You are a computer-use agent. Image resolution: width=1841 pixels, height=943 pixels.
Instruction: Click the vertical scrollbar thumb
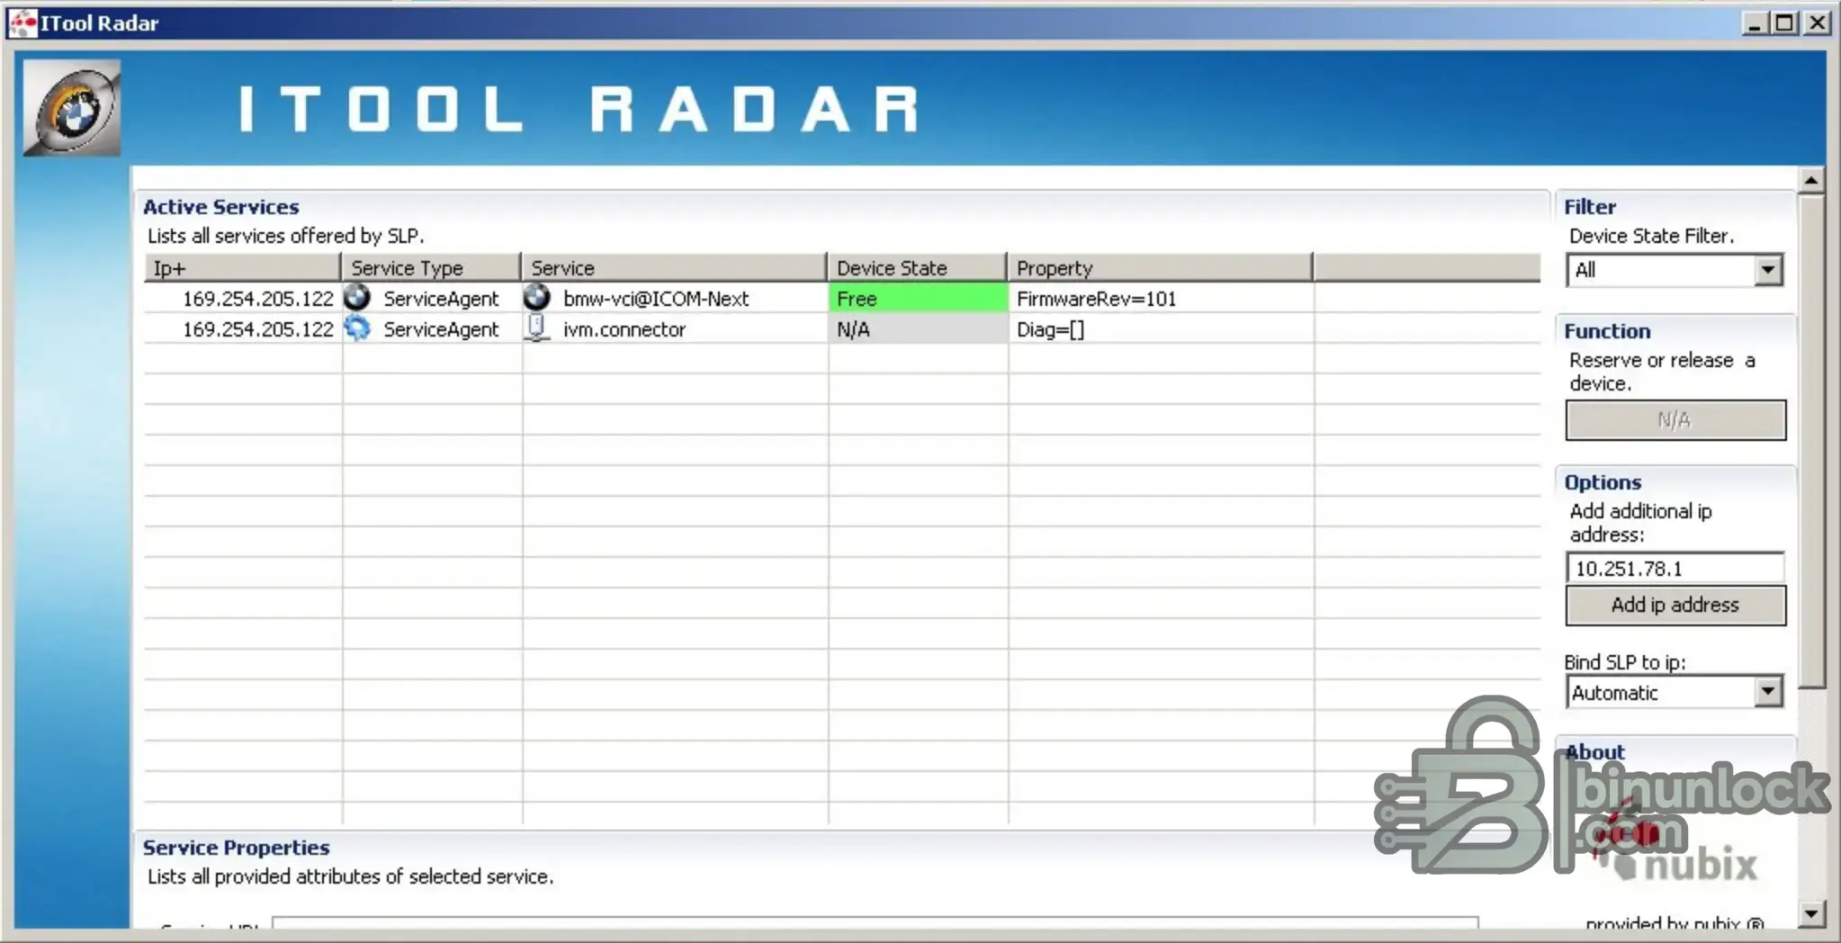1811,441
